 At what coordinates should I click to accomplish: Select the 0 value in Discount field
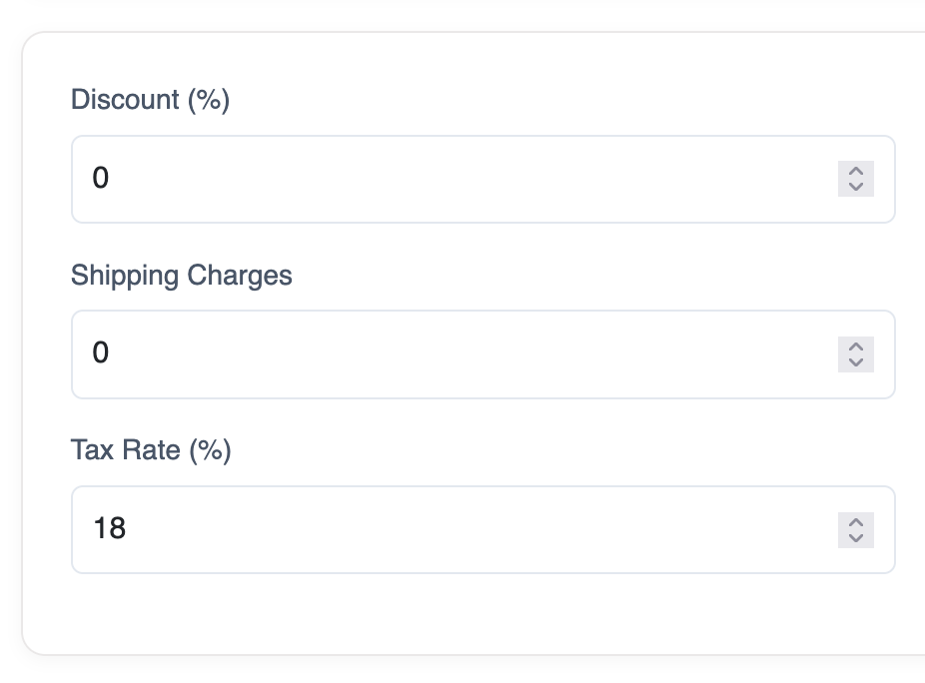[x=101, y=179]
